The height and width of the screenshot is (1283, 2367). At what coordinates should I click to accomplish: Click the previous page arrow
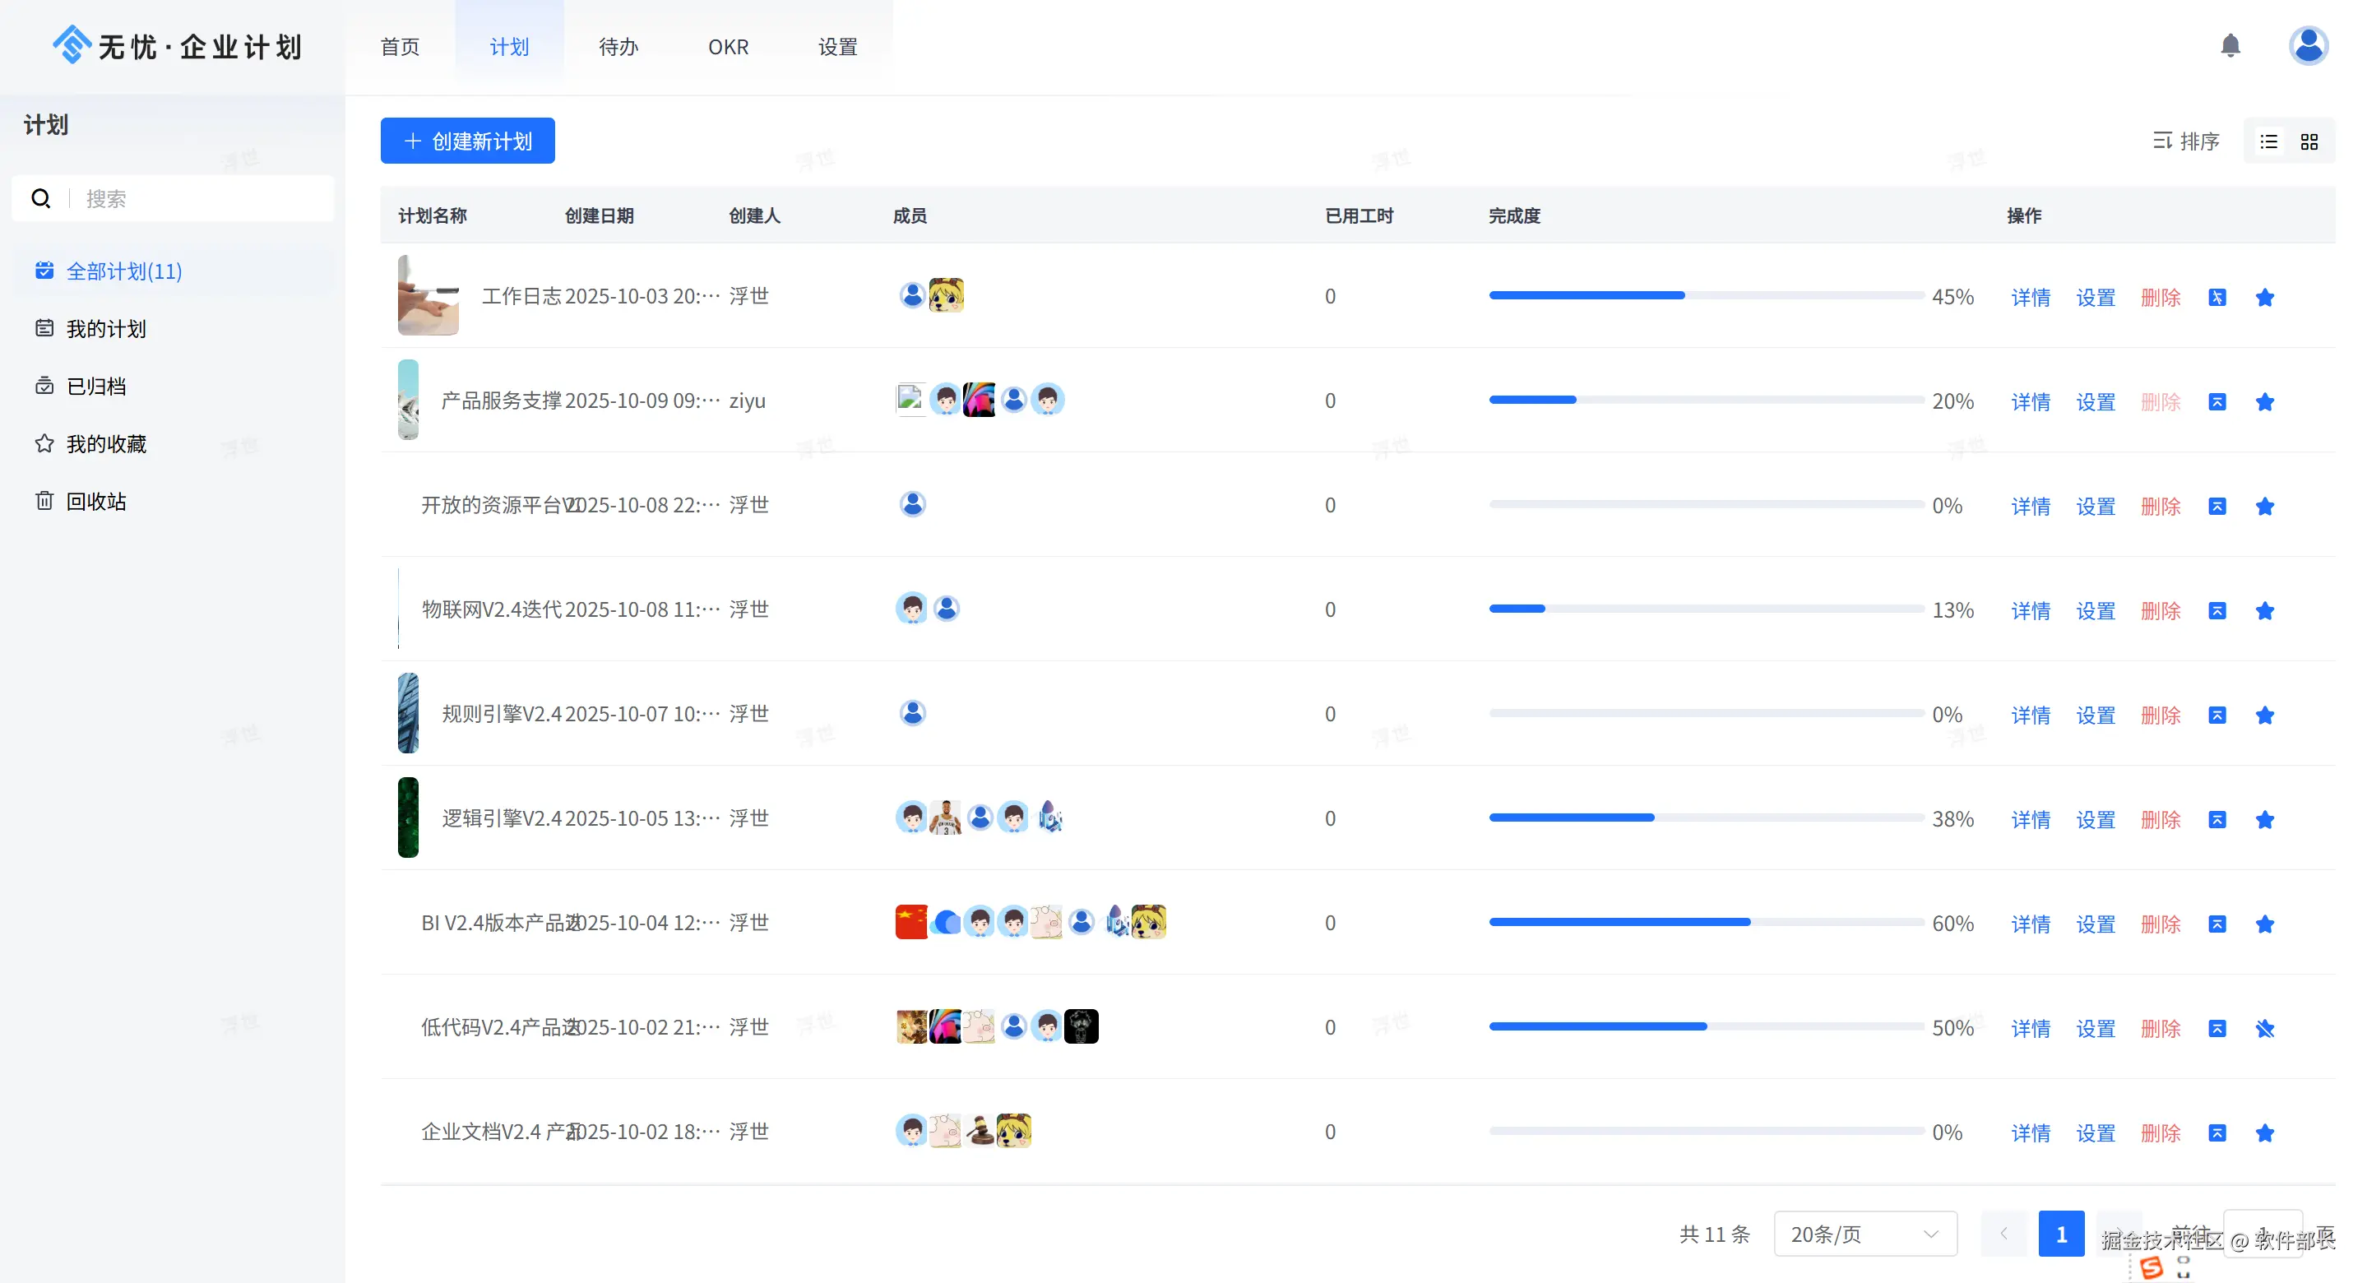[x=2004, y=1234]
